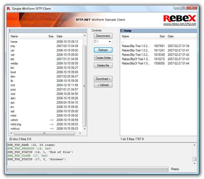
Task: Click remote list horizontal scroll left arrow
Action: (x=11, y=133)
